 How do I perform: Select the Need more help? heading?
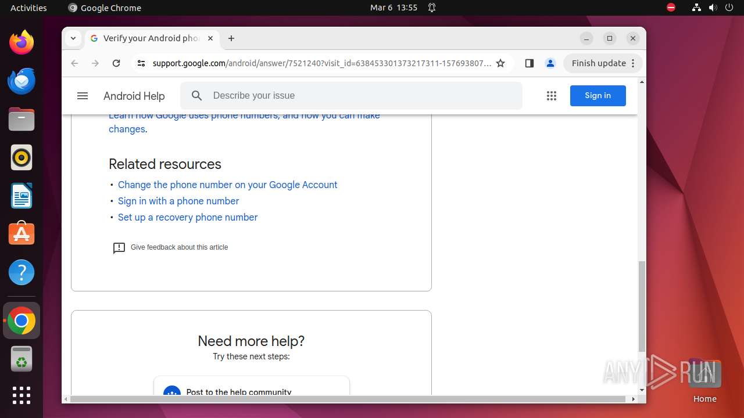pyautogui.click(x=251, y=341)
